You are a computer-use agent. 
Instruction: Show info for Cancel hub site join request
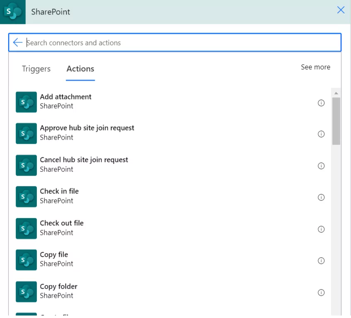click(321, 166)
